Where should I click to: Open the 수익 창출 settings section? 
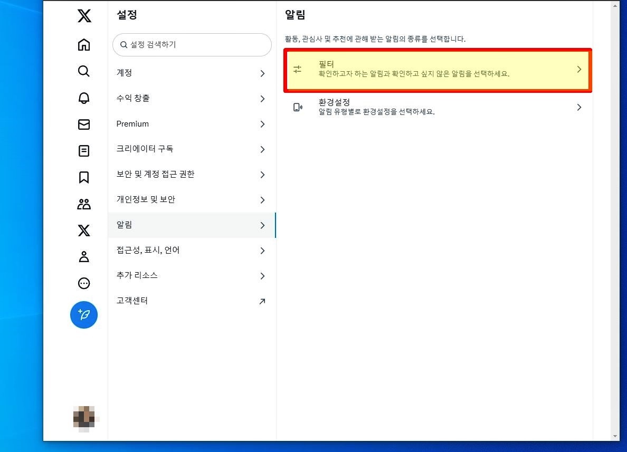point(192,99)
